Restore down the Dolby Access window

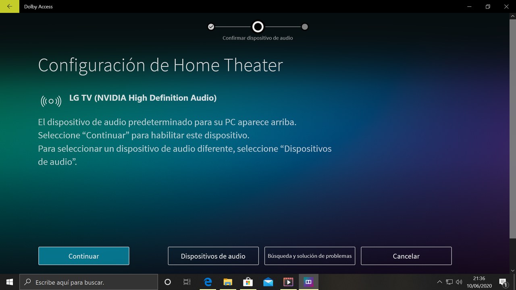pyautogui.click(x=488, y=6)
